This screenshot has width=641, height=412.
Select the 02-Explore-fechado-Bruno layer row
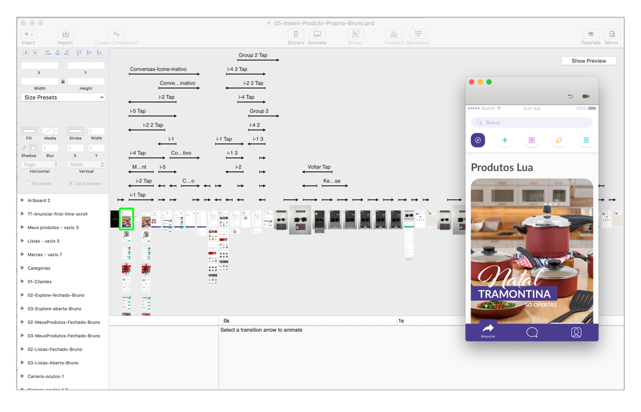click(63, 295)
